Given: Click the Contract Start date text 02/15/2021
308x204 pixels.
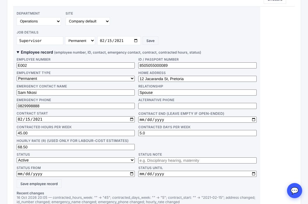Looking at the screenshot, I should (30, 119).
